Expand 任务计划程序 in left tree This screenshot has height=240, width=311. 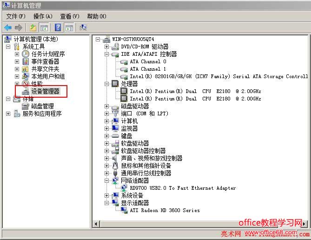click(x=17, y=54)
